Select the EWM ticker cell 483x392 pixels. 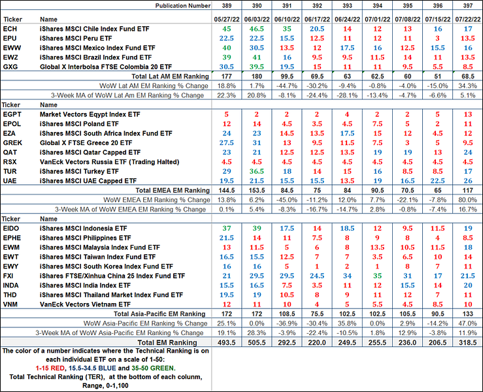click(x=11, y=248)
